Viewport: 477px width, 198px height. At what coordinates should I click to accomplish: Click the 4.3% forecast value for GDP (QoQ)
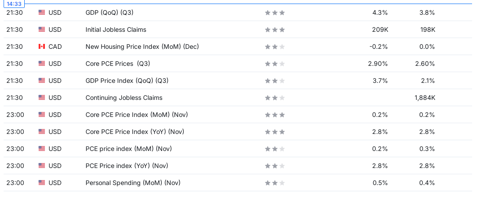pyautogui.click(x=380, y=13)
